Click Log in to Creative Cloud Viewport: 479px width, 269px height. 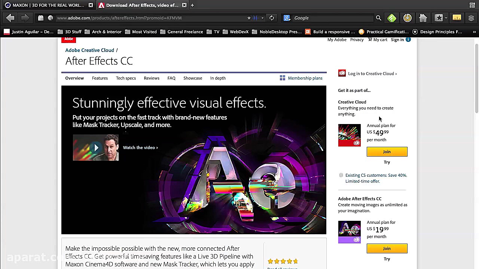point(372,74)
